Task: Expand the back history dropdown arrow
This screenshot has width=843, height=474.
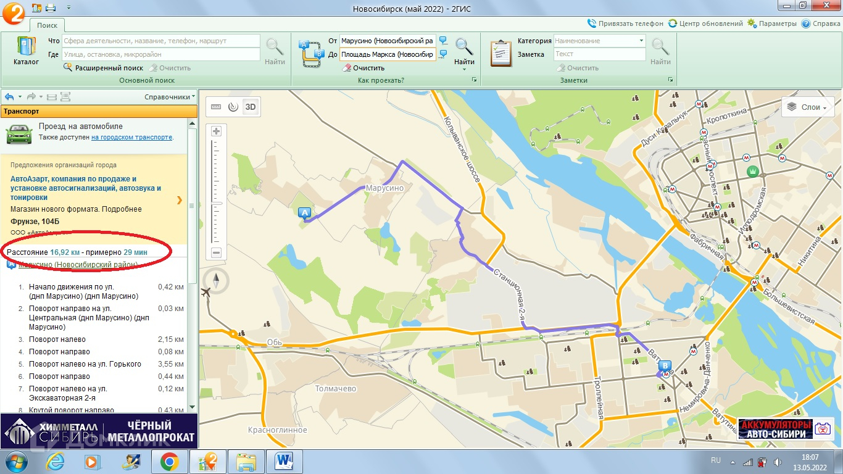Action: point(20,97)
